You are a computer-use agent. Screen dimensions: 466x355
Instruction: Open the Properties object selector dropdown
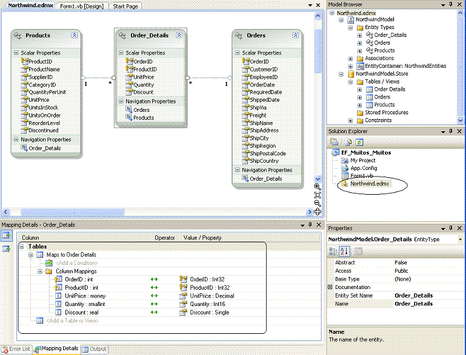click(460, 239)
